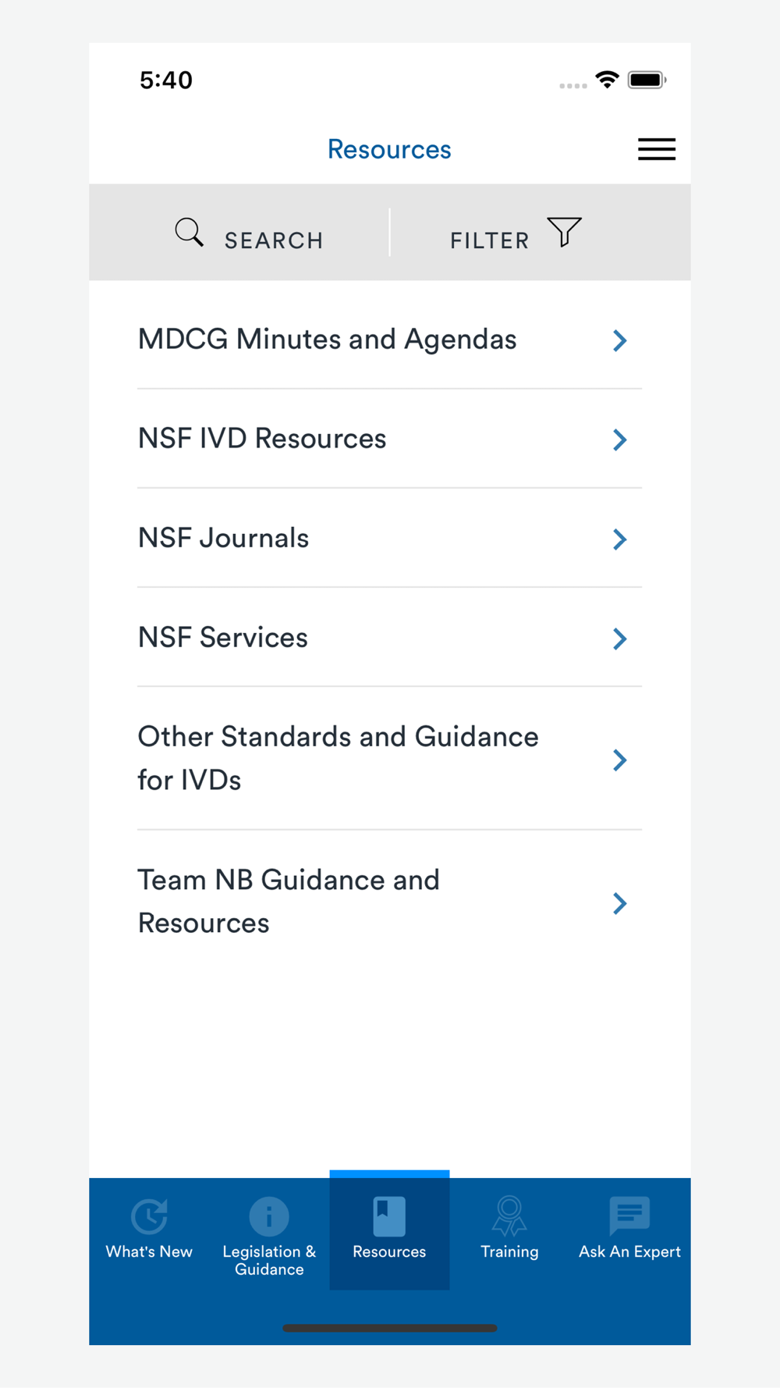Tap the filter funnel icon
Image resolution: width=780 pixels, height=1388 pixels.
(565, 232)
